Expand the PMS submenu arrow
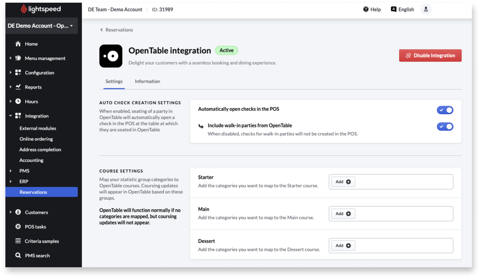This screenshot has height=278, width=480. click(10, 171)
